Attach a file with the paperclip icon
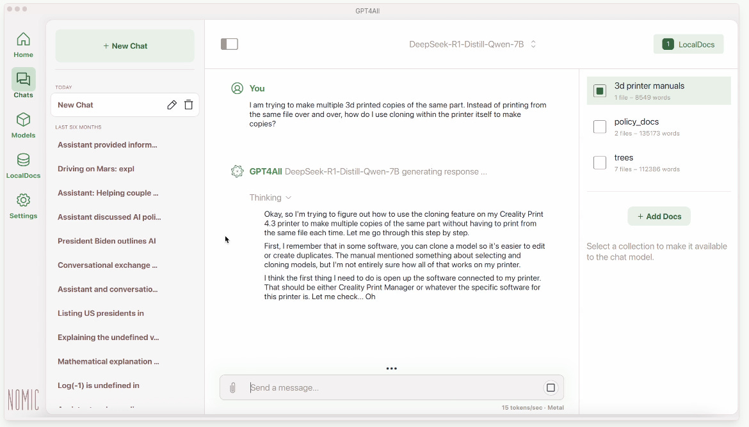749x427 pixels. (232, 387)
